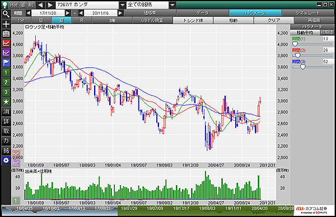Click the 再描画 redraw button

314,21
